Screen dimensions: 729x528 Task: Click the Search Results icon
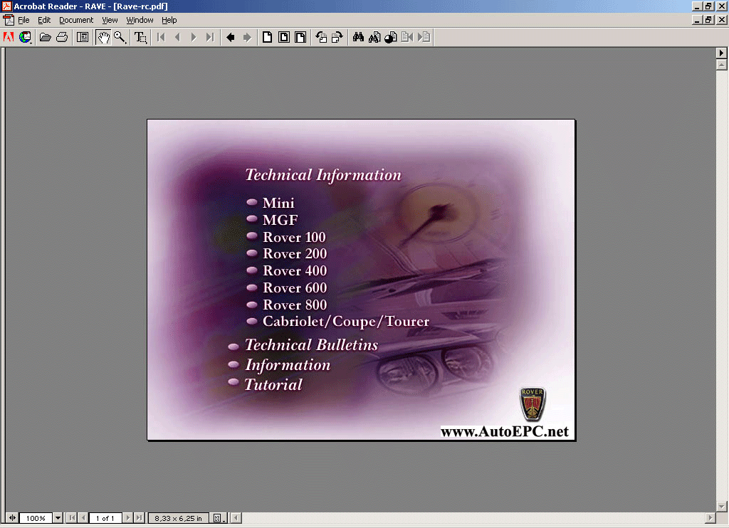[x=391, y=37]
